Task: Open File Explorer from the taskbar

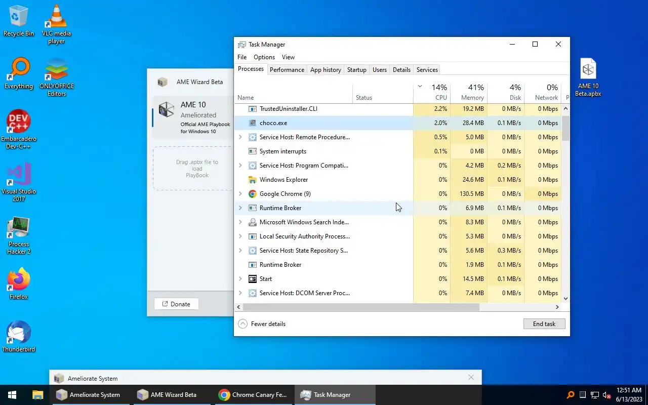Action: point(37,395)
